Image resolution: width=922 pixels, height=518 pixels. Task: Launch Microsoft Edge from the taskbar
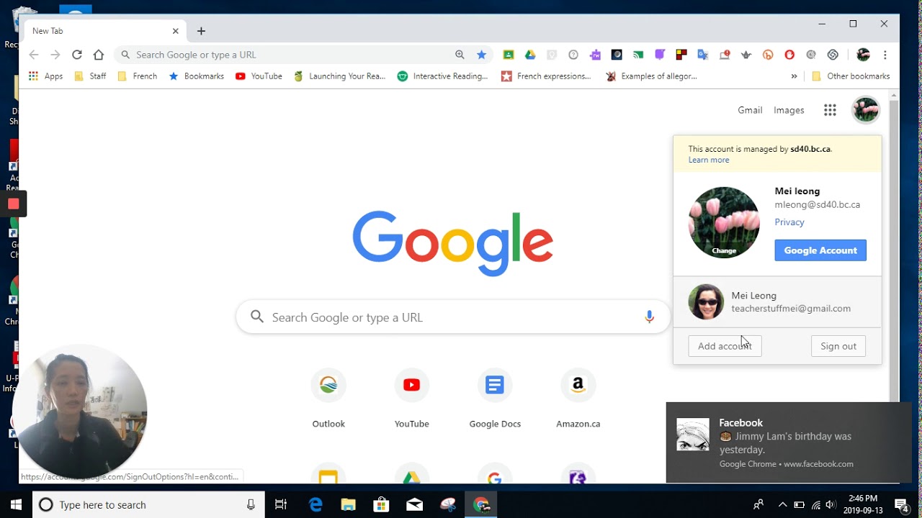(x=315, y=504)
